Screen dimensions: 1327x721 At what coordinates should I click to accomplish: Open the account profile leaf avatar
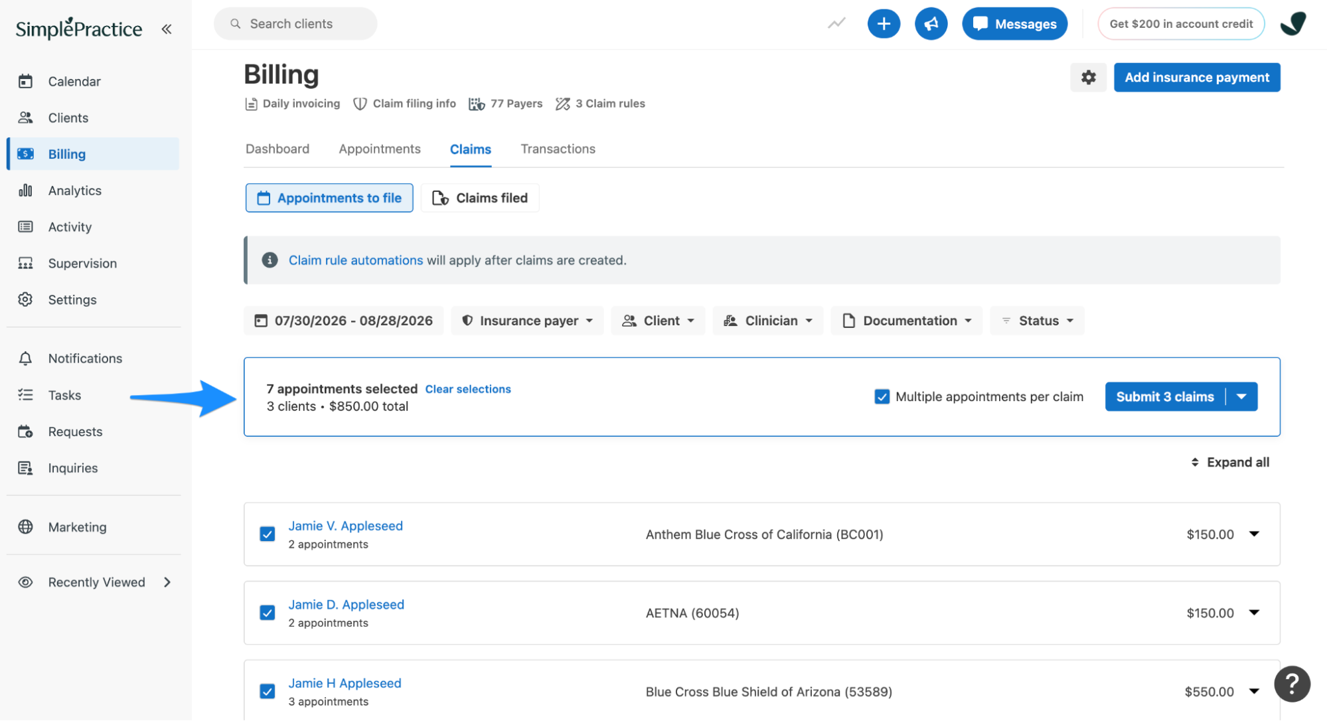(1293, 24)
